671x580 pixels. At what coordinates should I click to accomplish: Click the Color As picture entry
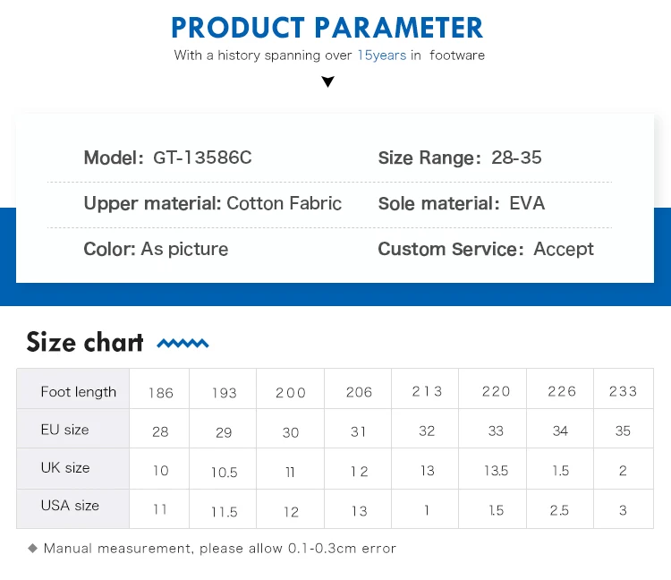click(156, 249)
